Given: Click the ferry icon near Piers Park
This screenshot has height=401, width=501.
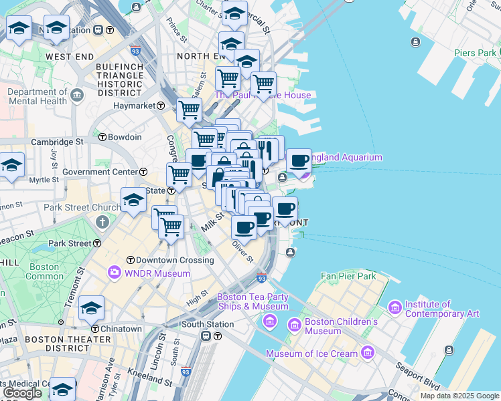Looking at the screenshot, I should 415,42.
